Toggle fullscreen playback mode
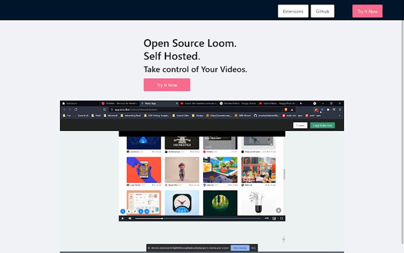404x253 pixels. [x=282, y=218]
